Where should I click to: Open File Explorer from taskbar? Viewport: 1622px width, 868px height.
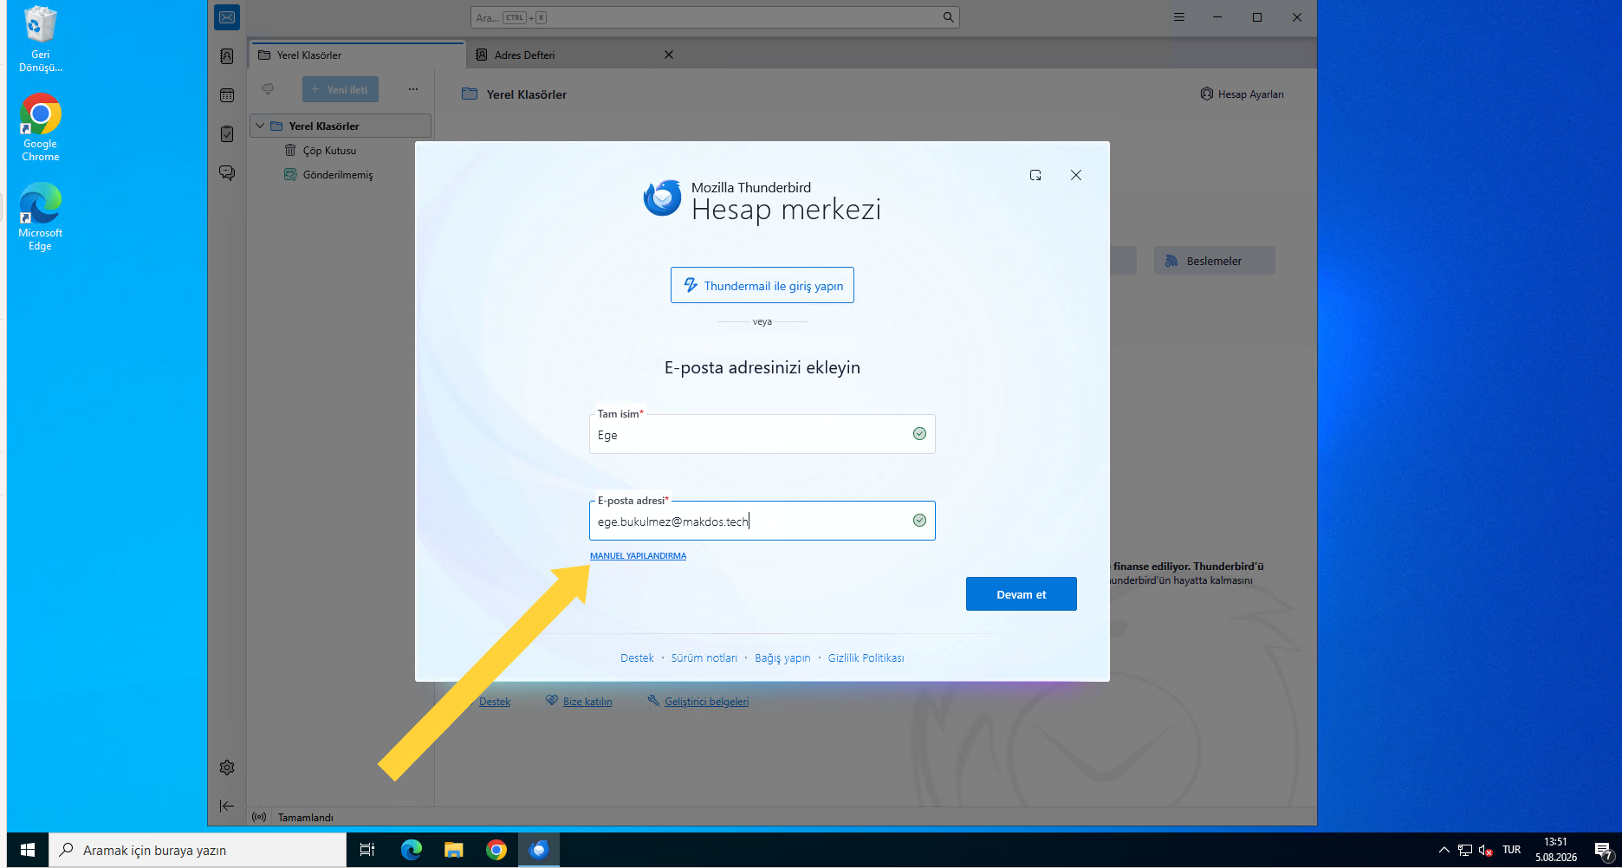coord(453,850)
